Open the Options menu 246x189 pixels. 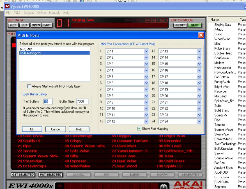29,13
